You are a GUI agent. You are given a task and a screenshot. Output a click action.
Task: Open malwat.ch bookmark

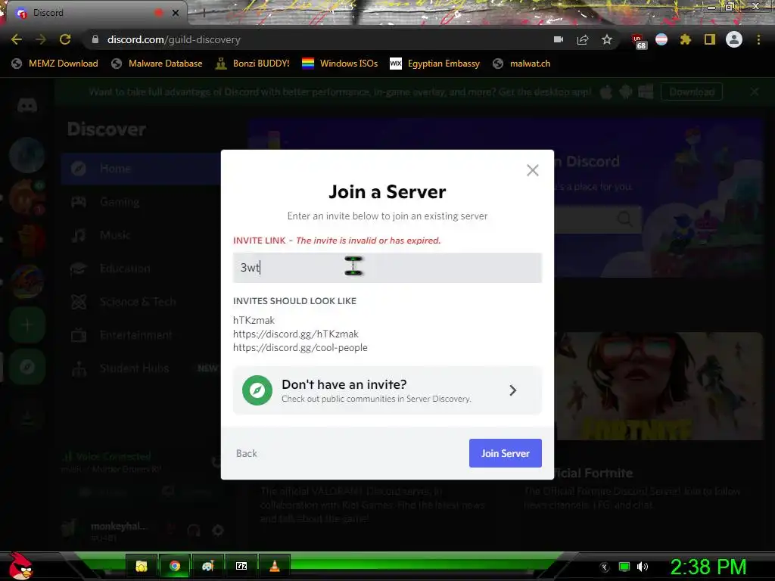point(522,64)
